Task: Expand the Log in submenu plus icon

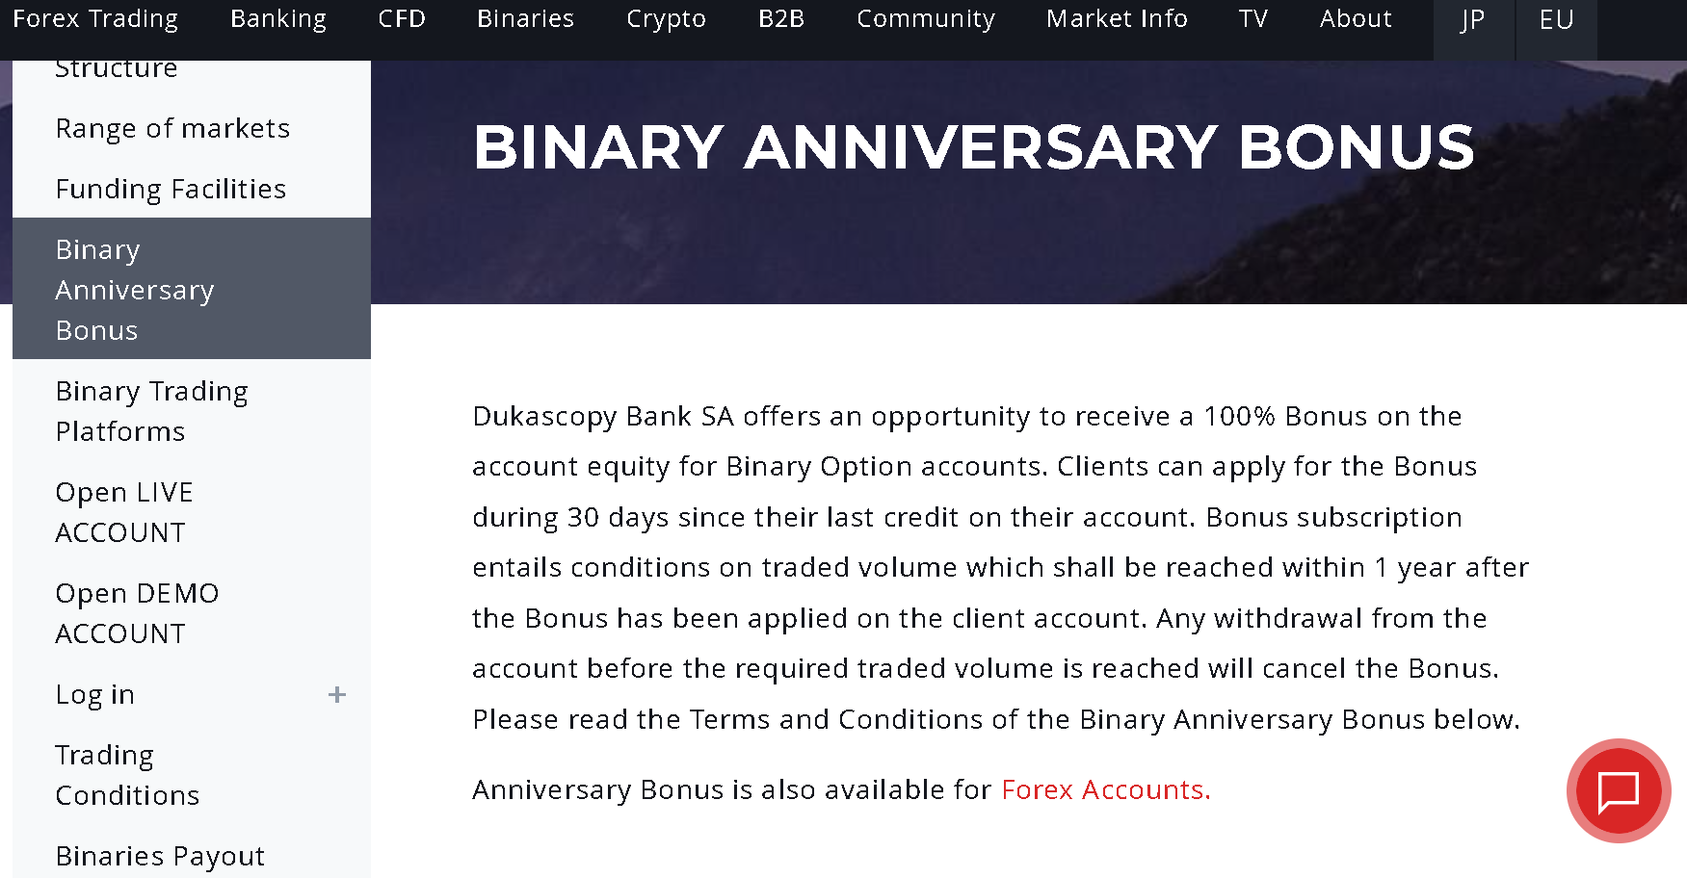Action: coord(336,695)
